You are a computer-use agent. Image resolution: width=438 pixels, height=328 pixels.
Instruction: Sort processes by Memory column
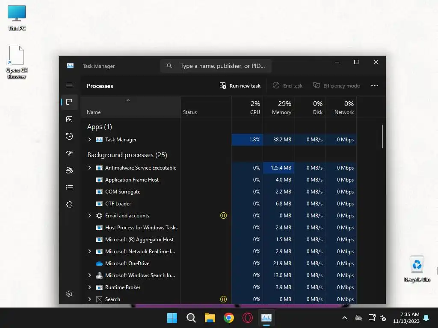(x=278, y=107)
